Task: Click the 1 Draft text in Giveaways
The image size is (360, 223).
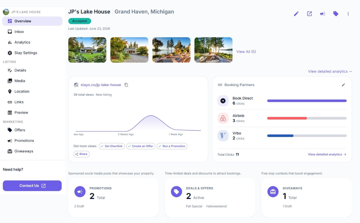Action: pos(287,206)
